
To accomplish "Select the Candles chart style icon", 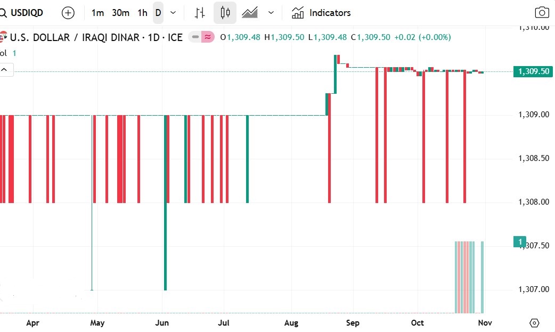I will coord(225,13).
